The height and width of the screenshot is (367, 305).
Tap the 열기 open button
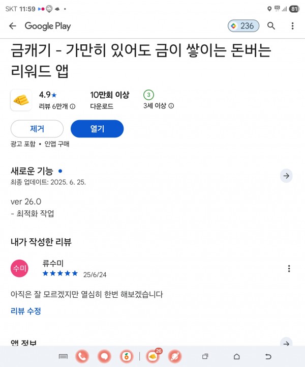[x=97, y=129]
